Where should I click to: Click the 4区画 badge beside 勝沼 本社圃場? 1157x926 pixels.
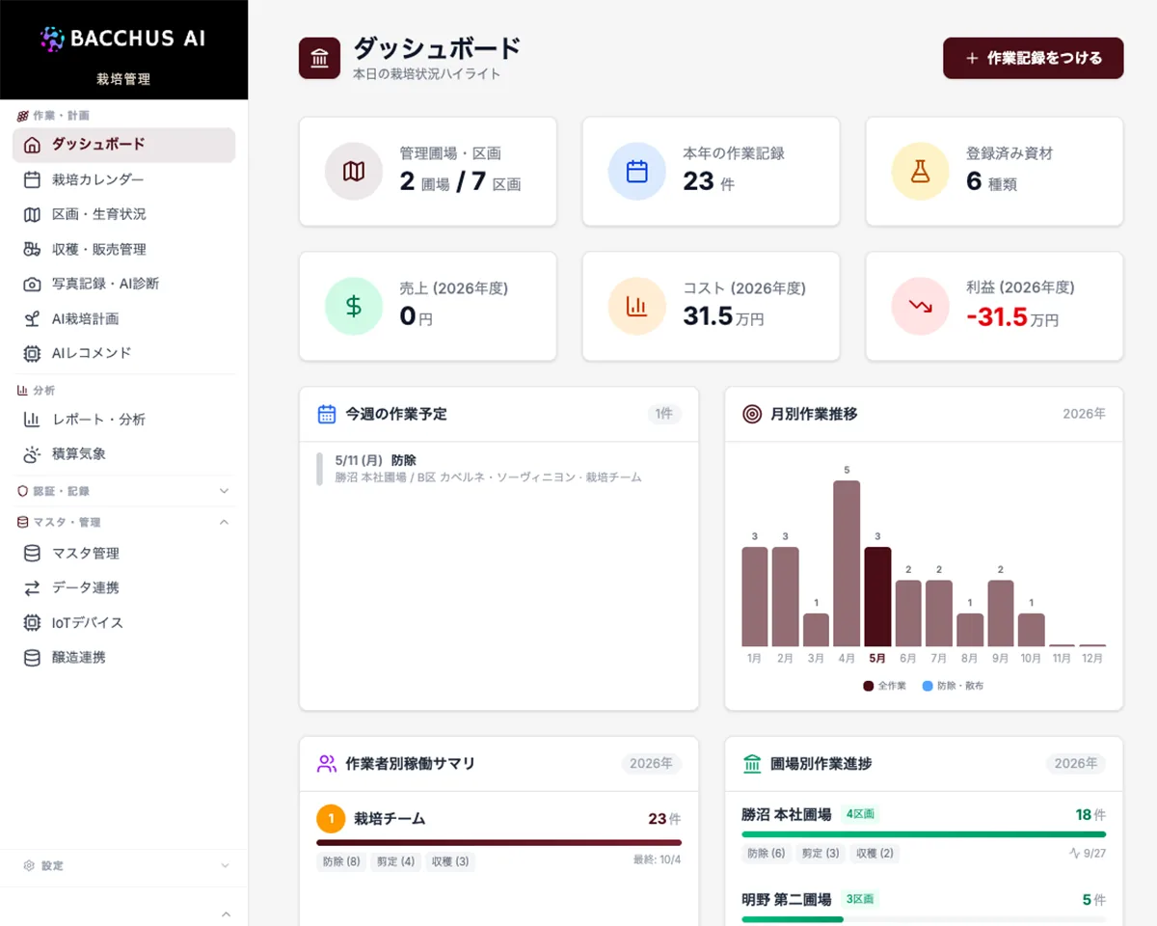[860, 814]
